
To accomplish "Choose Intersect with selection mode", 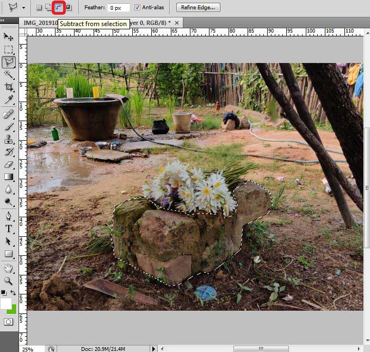I will point(69,8).
